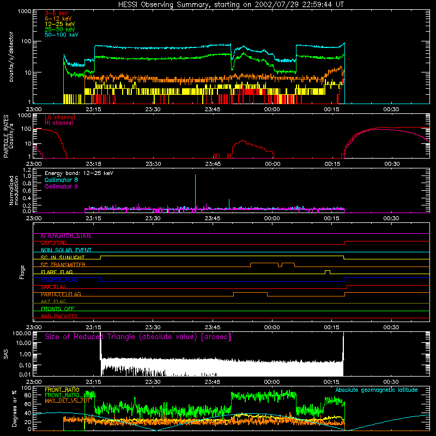Viewport: 436px width, 436px height.
Task: Click the SC_TRANSMITTER flag label
Action: pos(63,265)
